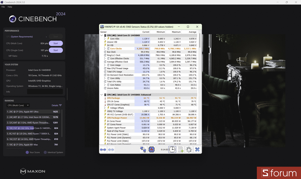Click the clock icon beside Ring/LLC Clock
Image resolution: width=301 pixels, height=179 pixels.
pyautogui.click(x=105, y=55)
